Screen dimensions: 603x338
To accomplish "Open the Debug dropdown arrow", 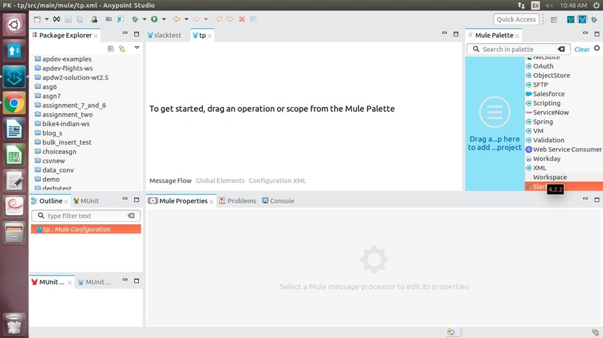I will point(144,19).
